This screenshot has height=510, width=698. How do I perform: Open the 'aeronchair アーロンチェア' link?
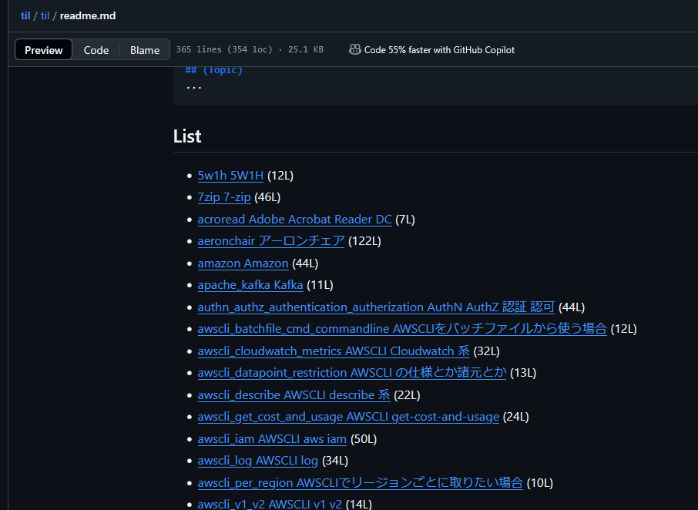coord(270,241)
